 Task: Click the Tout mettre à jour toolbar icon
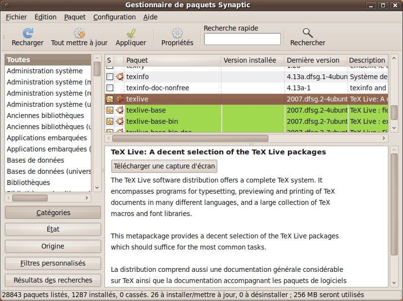pyautogui.click(x=79, y=33)
